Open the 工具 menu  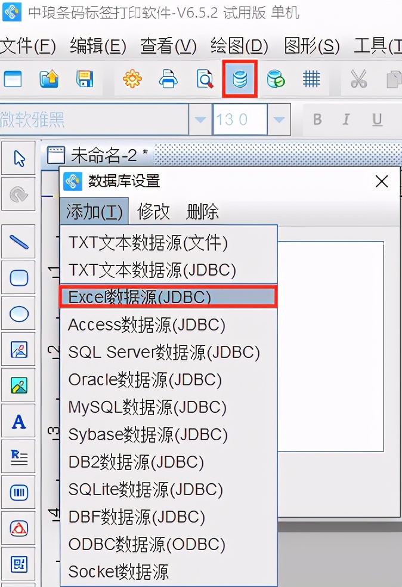(x=378, y=47)
